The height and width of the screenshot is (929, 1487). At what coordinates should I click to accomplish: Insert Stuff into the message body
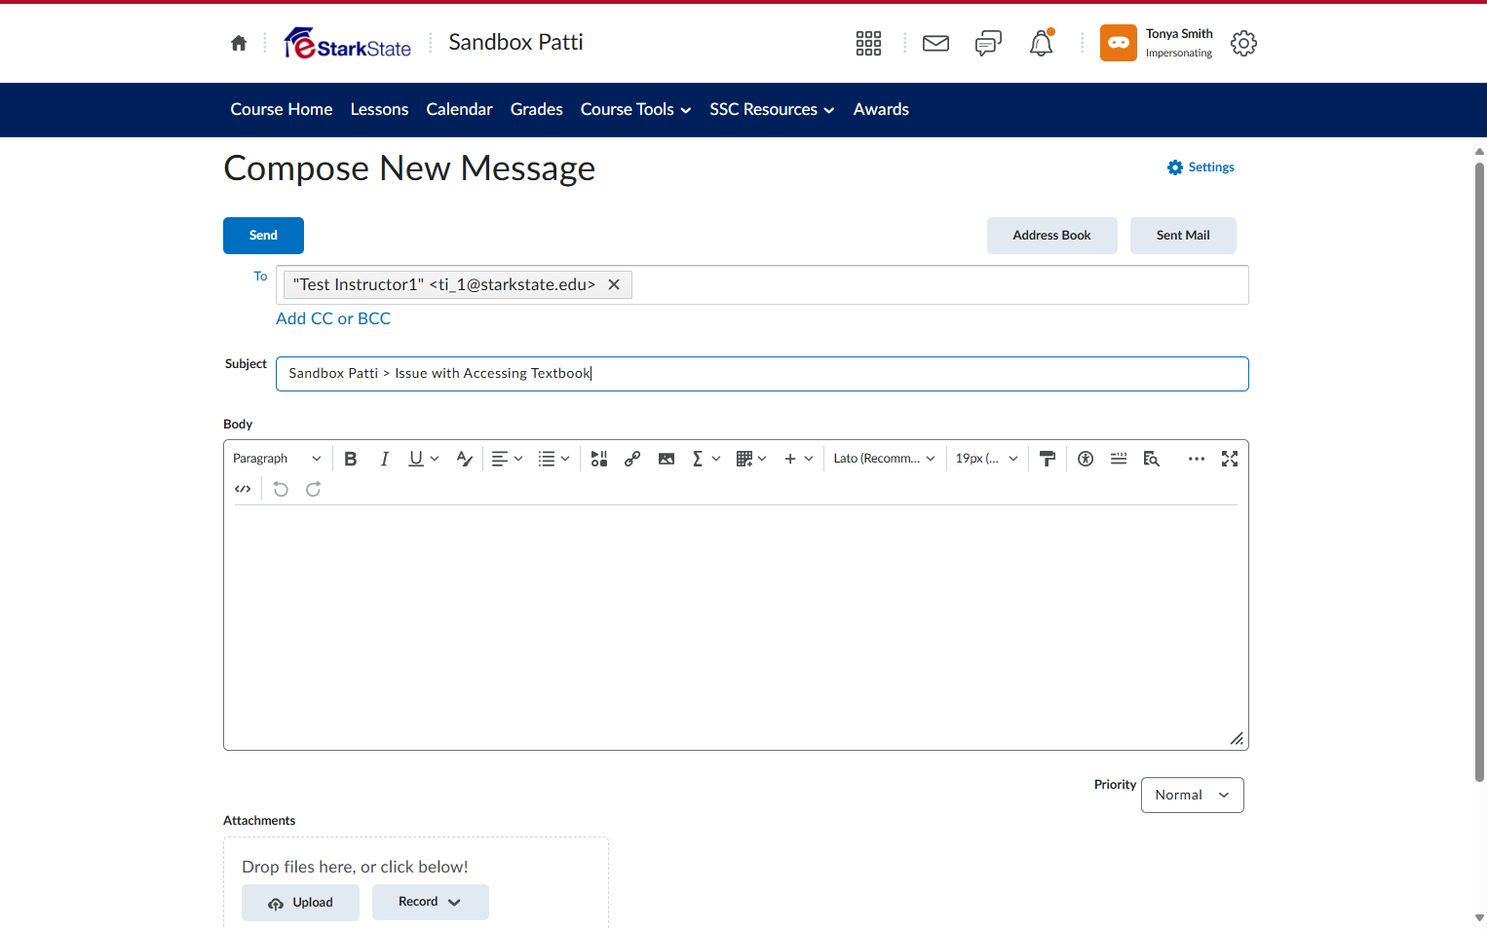[x=599, y=459]
